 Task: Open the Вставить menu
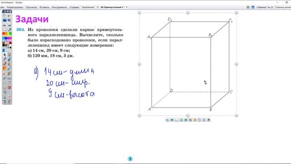coord(45,7)
